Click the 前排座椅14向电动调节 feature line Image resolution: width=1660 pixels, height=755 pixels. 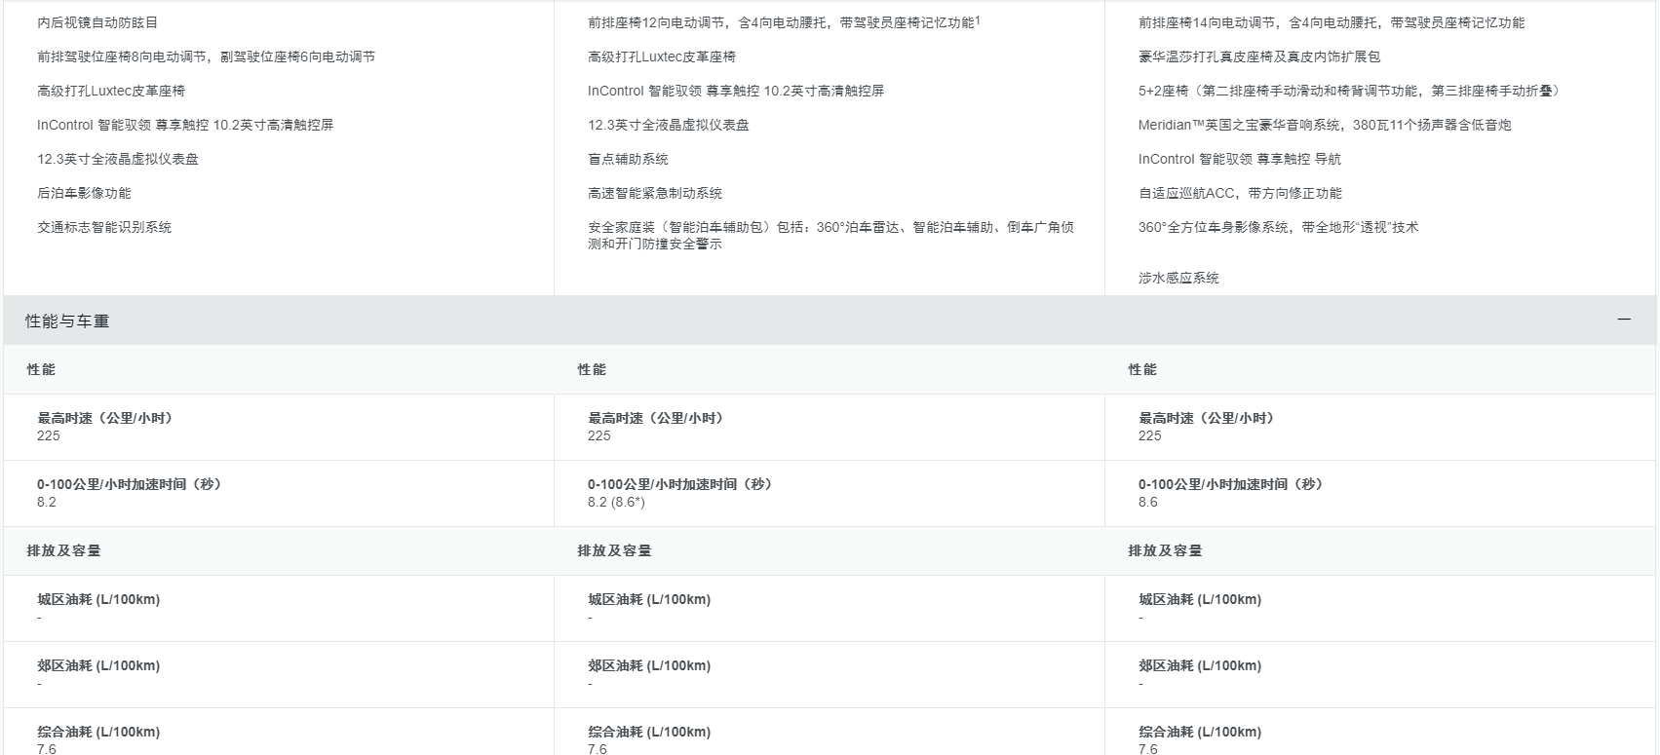pos(1331,22)
